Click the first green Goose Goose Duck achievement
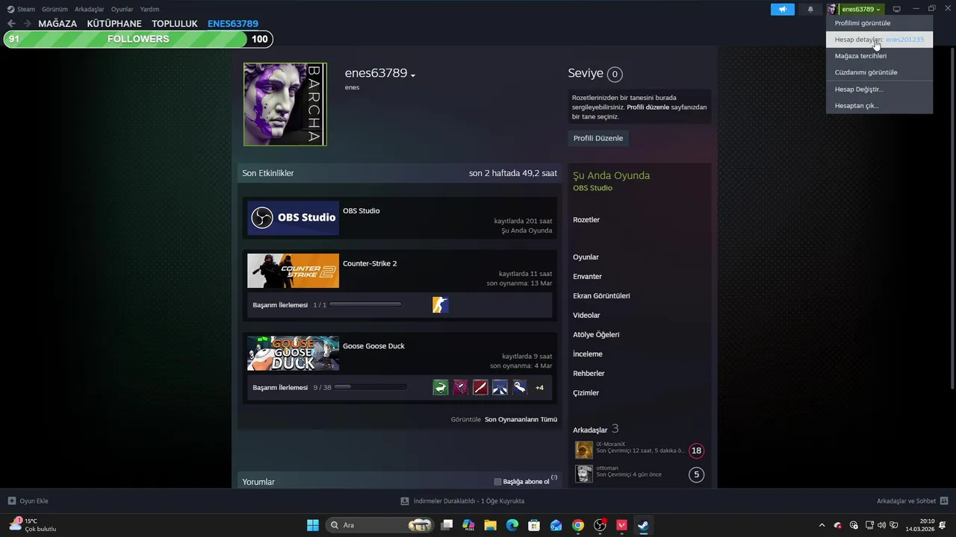Viewport: 956px width, 537px height. (441, 387)
